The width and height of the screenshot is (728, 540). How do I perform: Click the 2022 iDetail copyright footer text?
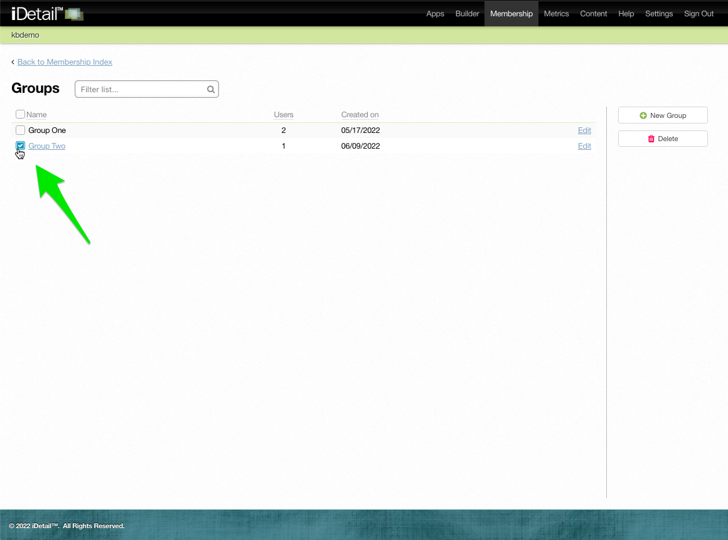coord(67,526)
